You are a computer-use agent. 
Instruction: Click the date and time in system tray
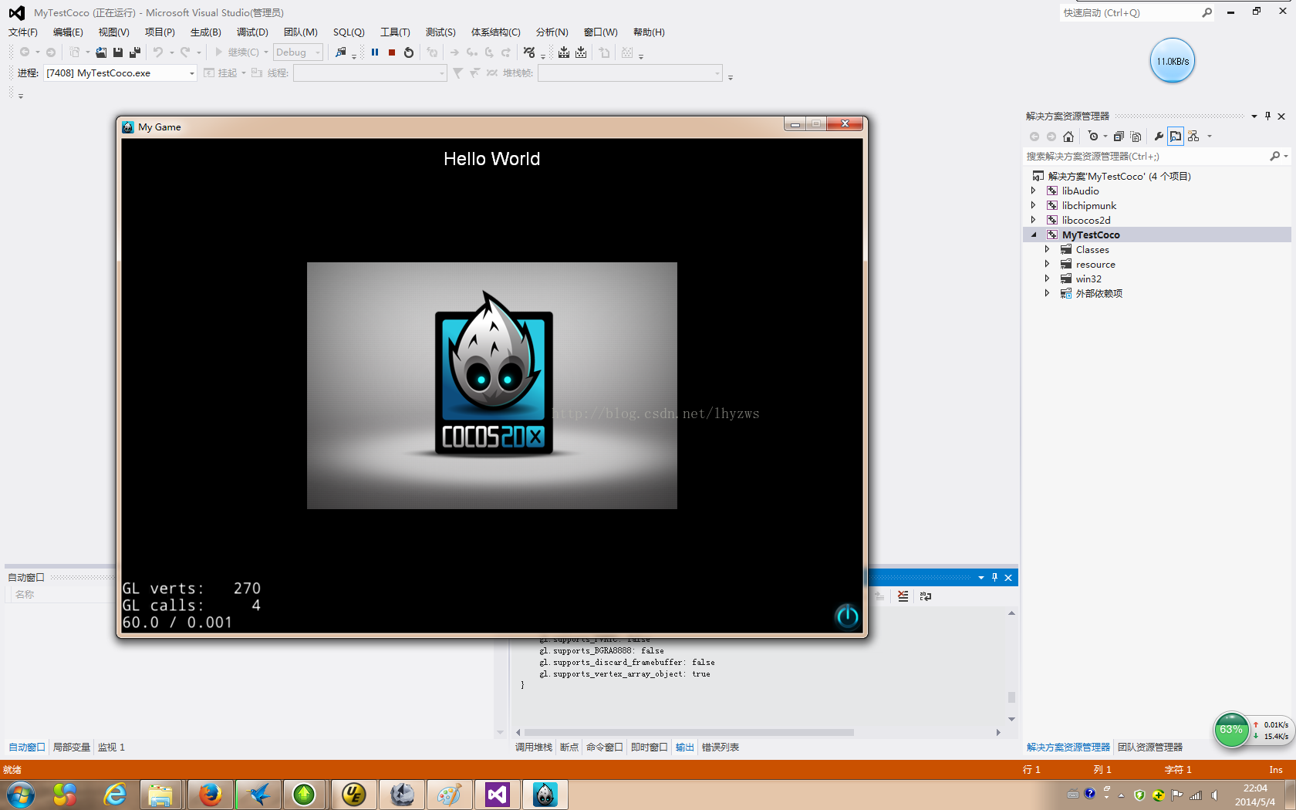1255,795
